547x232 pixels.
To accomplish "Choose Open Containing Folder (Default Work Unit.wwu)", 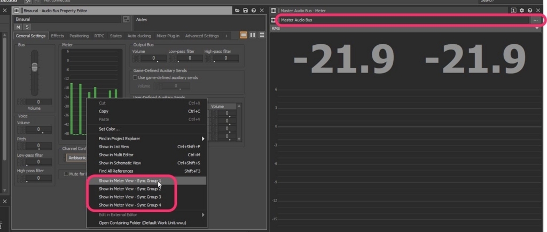I will (147, 223).
